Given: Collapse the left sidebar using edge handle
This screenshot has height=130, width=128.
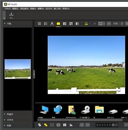Looking at the screenshot, I should (x=34, y=74).
